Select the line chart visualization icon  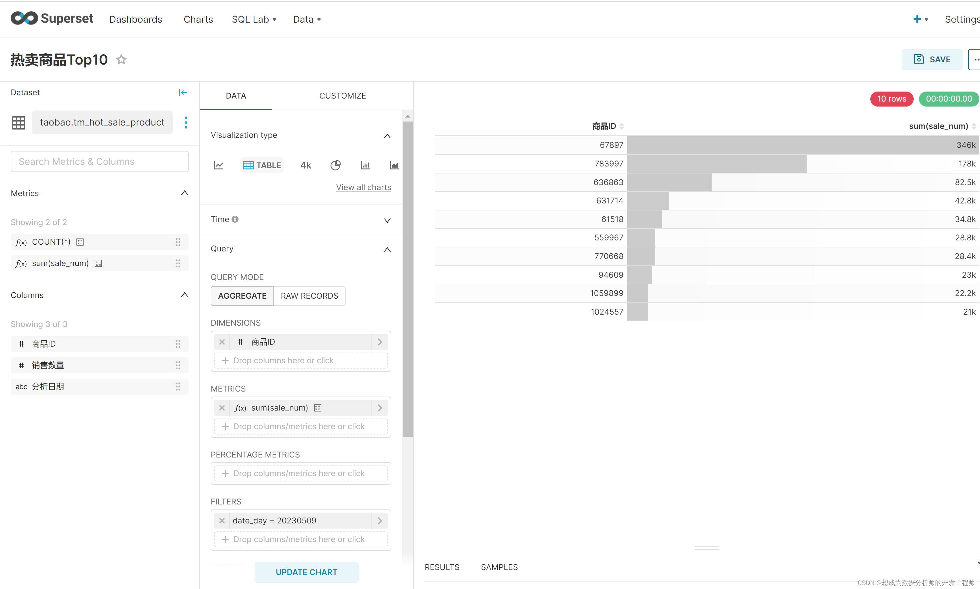click(218, 165)
